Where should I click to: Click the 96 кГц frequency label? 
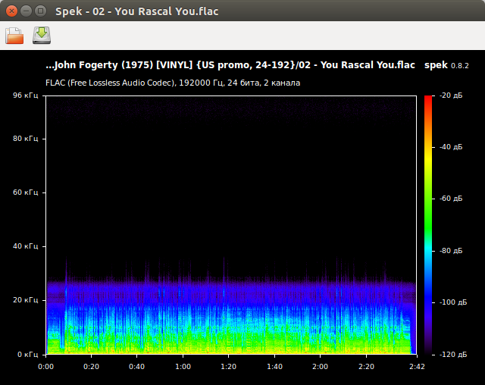point(25,95)
